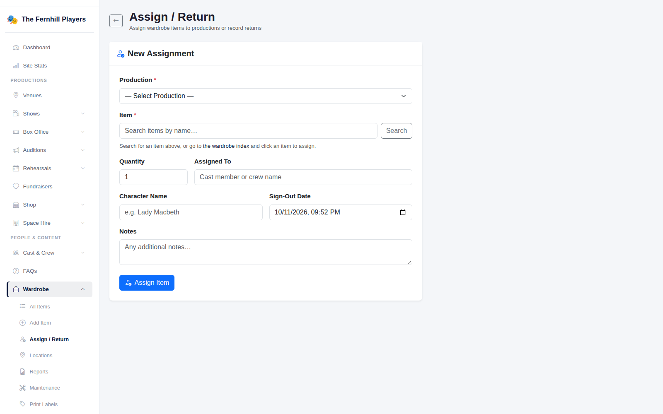Click the Print Labels tag icon
Image resolution: width=663 pixels, height=414 pixels.
[23, 404]
